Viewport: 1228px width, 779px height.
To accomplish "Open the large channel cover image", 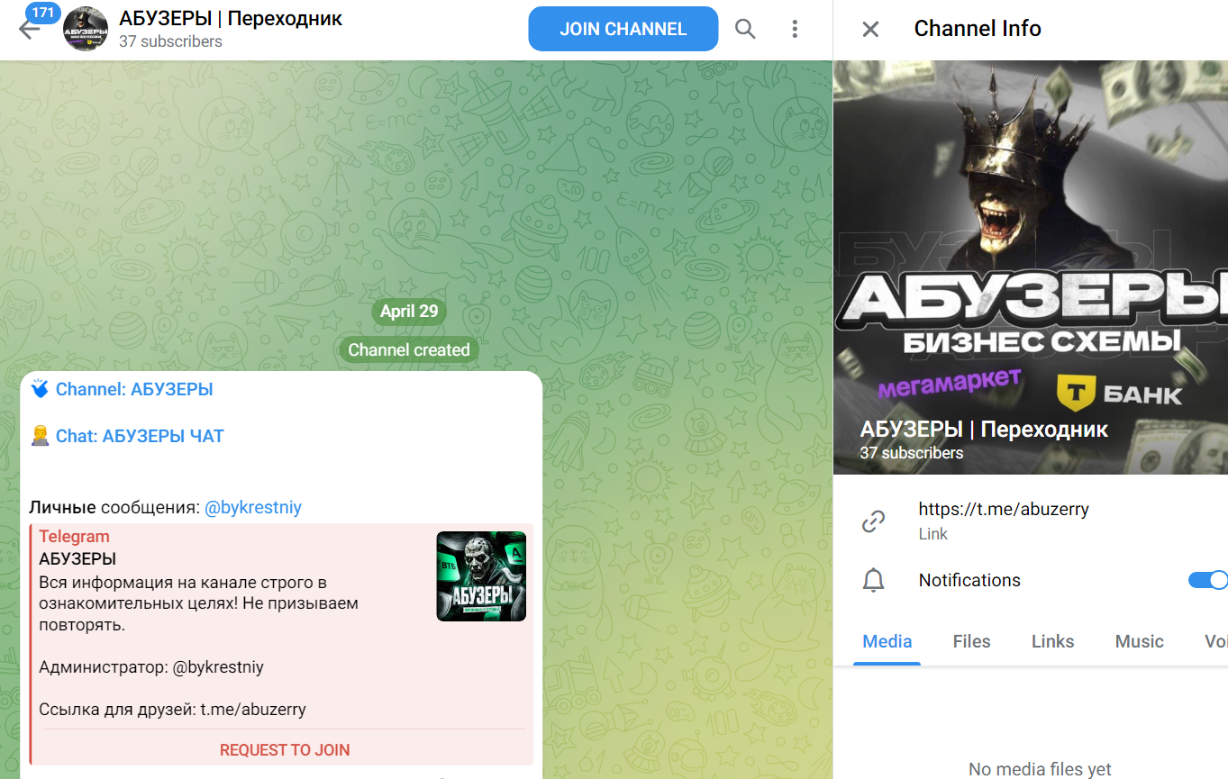I will click(1031, 267).
